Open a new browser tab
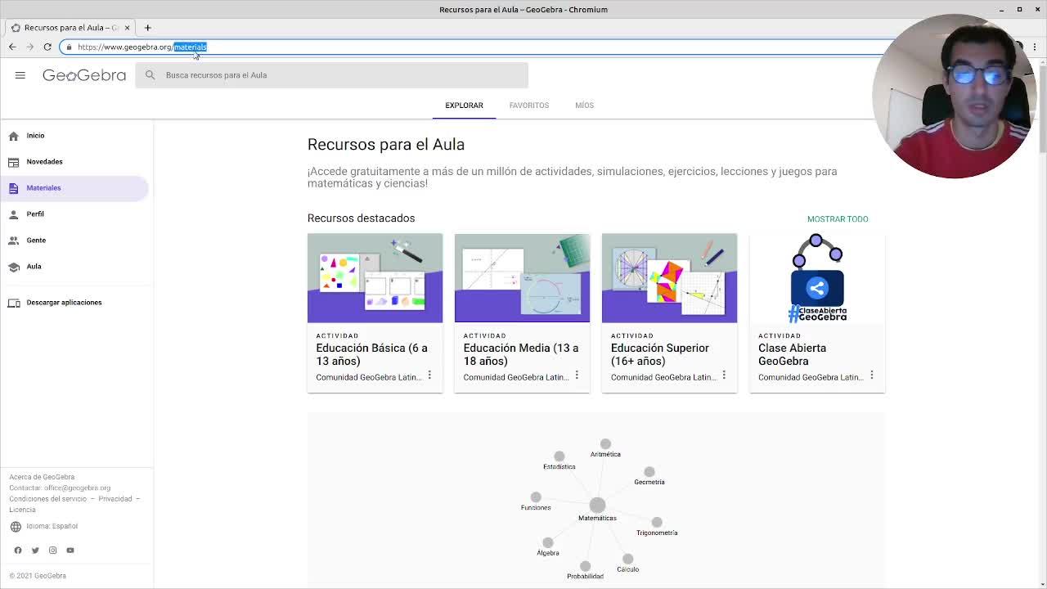1047x589 pixels. [148, 28]
